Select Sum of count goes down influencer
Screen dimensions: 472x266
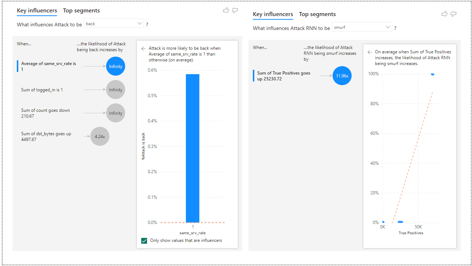45,113
